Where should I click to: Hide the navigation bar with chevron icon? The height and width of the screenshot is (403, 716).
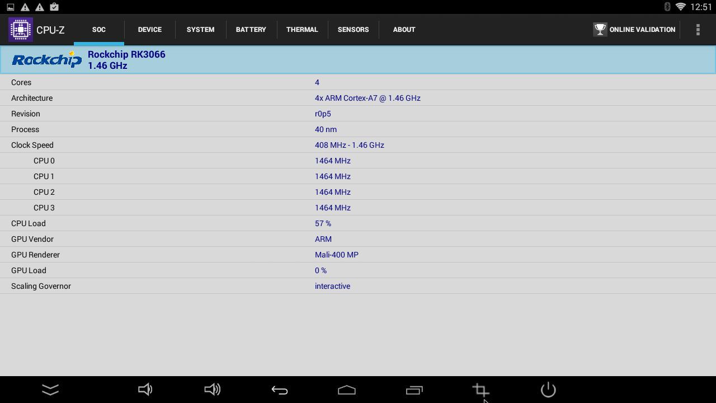[50, 390]
